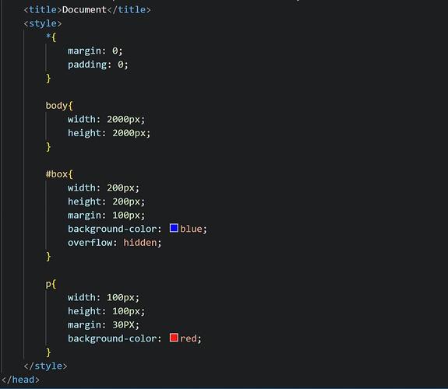Open the red color swatch picker
The image size is (448, 389).
coord(174,338)
